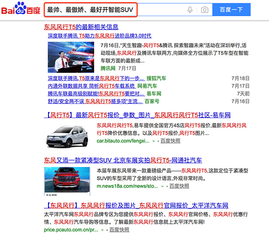269x236 pixels.
Task: Open the news thumbnail with the speaker and red car
Action: click(71, 57)
